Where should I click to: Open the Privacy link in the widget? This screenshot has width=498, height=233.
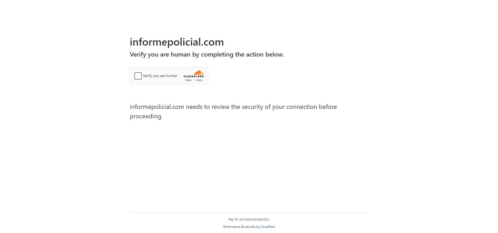(x=189, y=80)
